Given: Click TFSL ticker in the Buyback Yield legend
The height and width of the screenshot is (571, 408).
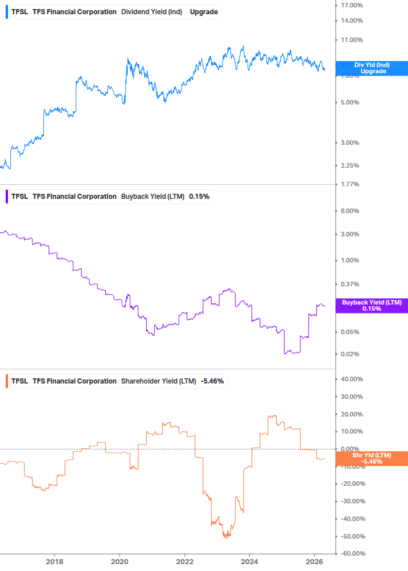Looking at the screenshot, I should (19, 197).
